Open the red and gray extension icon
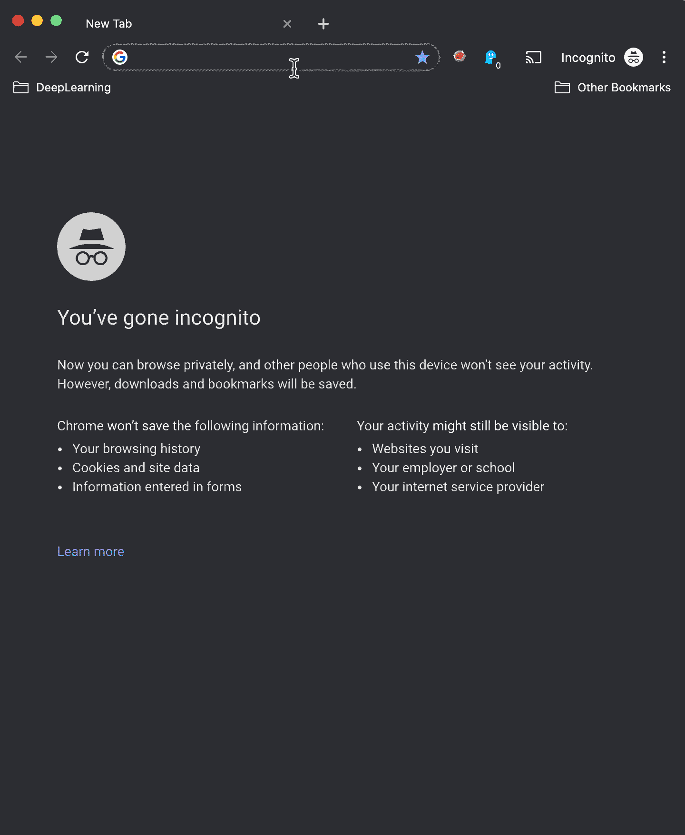This screenshot has height=835, width=685. click(459, 57)
